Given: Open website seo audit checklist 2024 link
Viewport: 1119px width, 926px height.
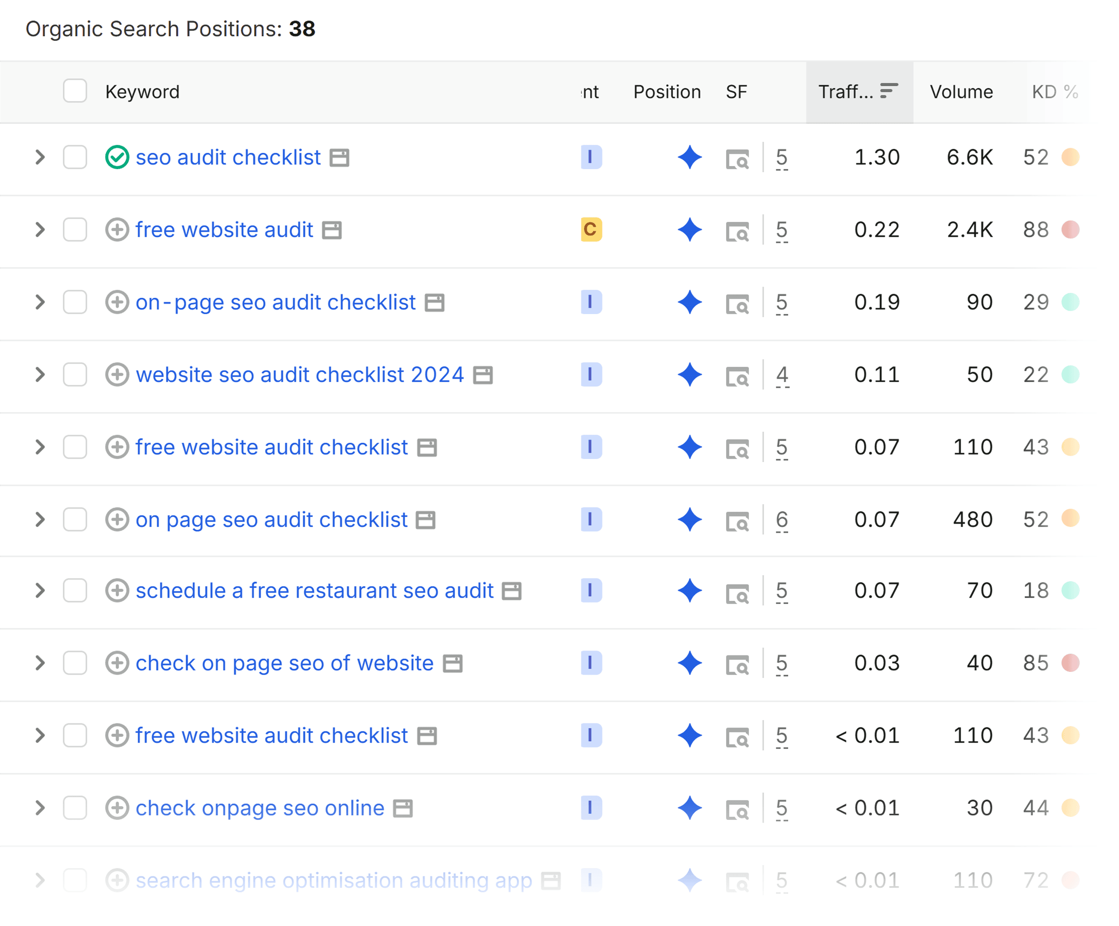Looking at the screenshot, I should (x=300, y=375).
